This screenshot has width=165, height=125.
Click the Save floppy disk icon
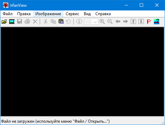20,21
